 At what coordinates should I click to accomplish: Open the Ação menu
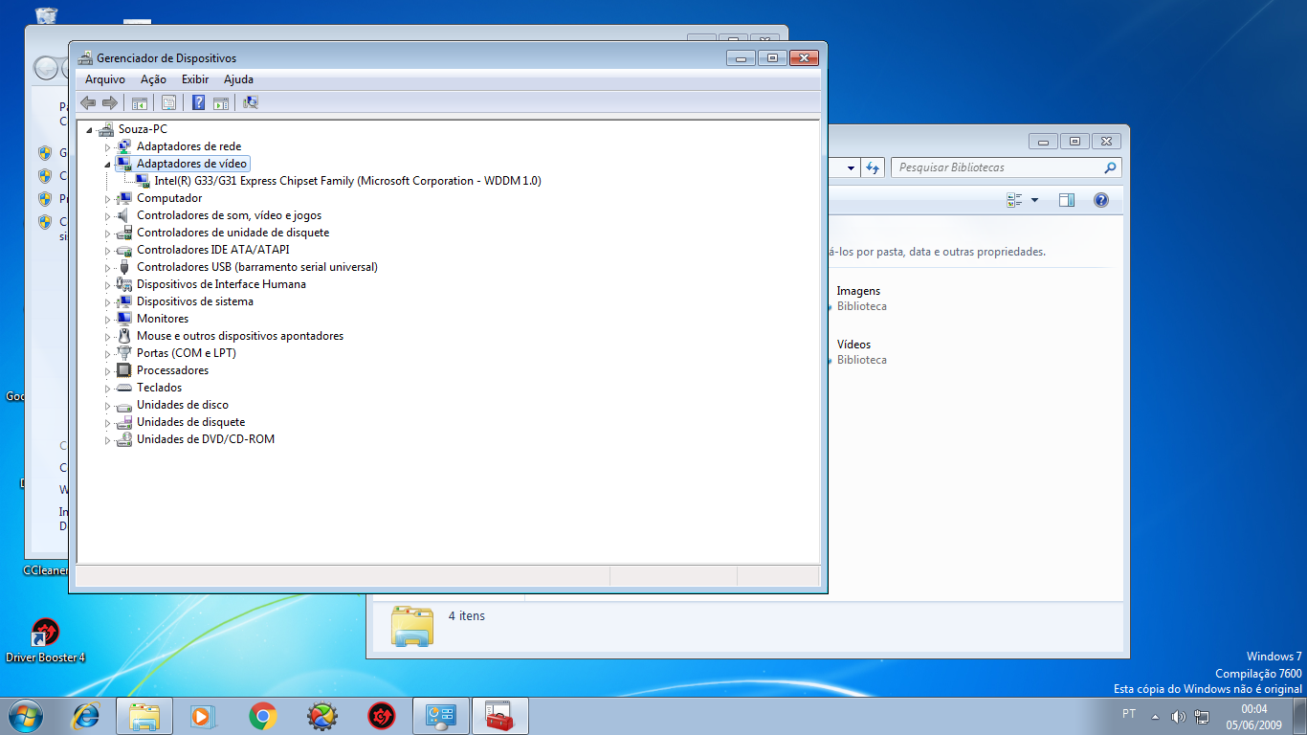153,79
